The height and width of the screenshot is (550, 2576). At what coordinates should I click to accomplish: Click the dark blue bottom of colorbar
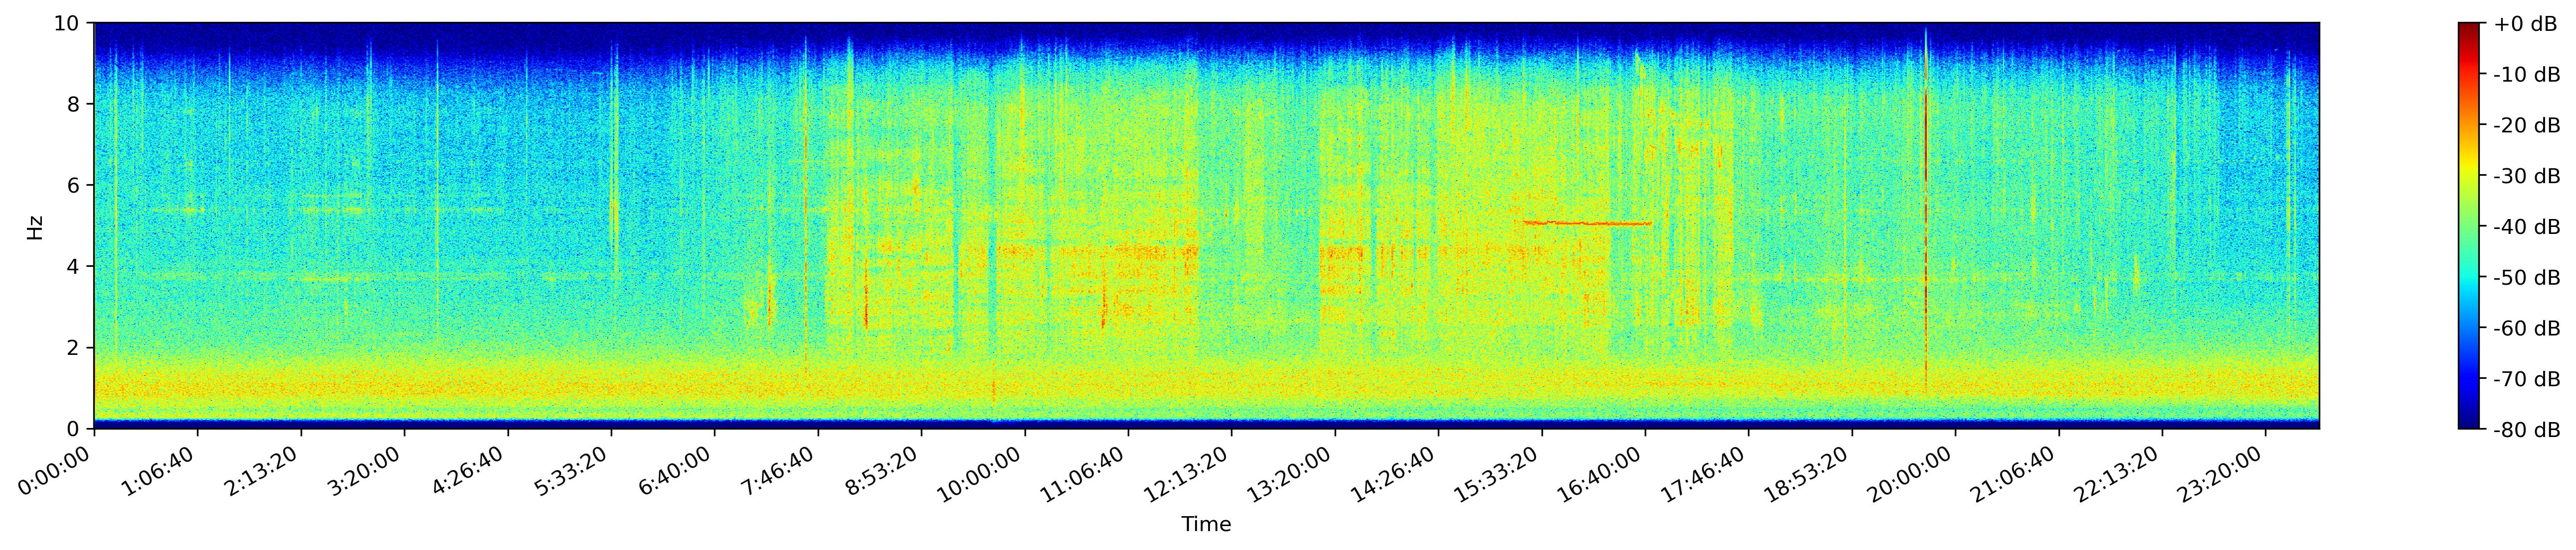coord(2470,421)
